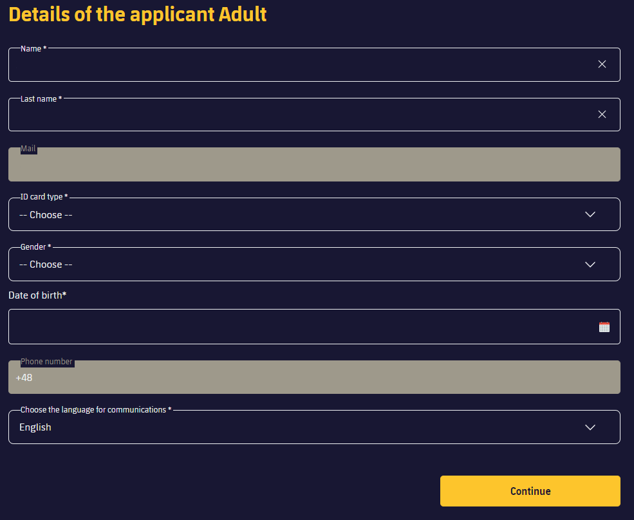The height and width of the screenshot is (520, 634).
Task: Click the greyed-out Mail field
Action: coord(314,164)
